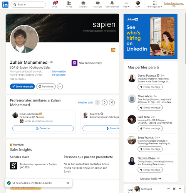The image size is (186, 193).
Task: Click the page vertical scrollbar
Action: 185,39
